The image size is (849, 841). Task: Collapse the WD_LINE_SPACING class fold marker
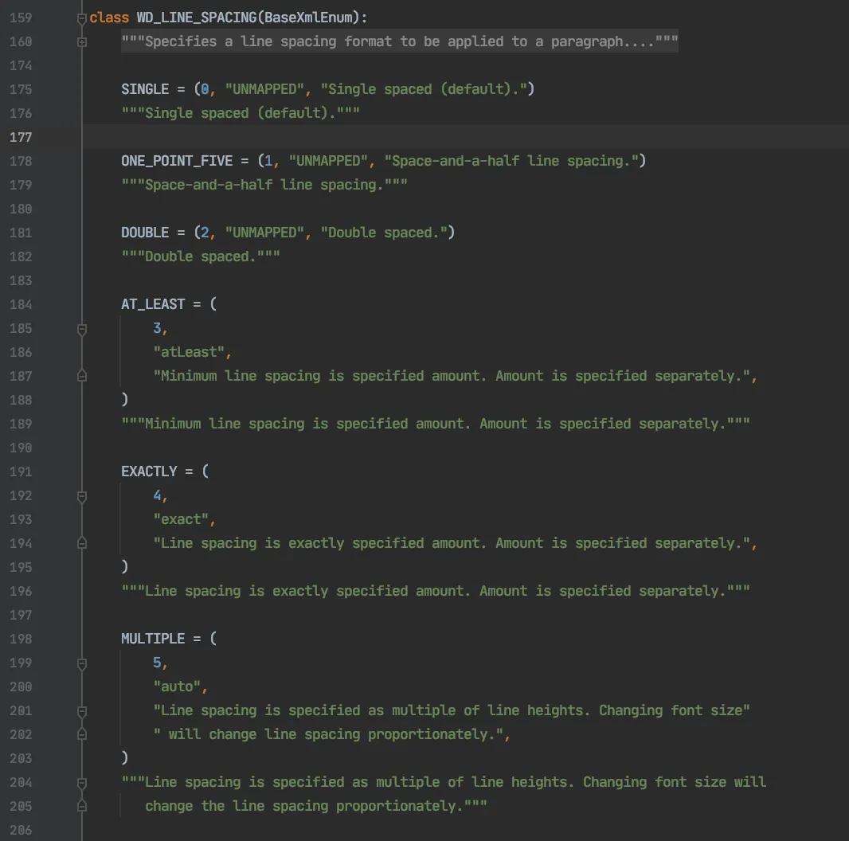(x=82, y=19)
